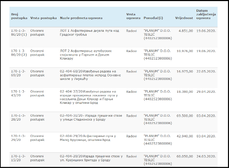
Task: Click the value 4.851,00
Action: (x=186, y=31)
